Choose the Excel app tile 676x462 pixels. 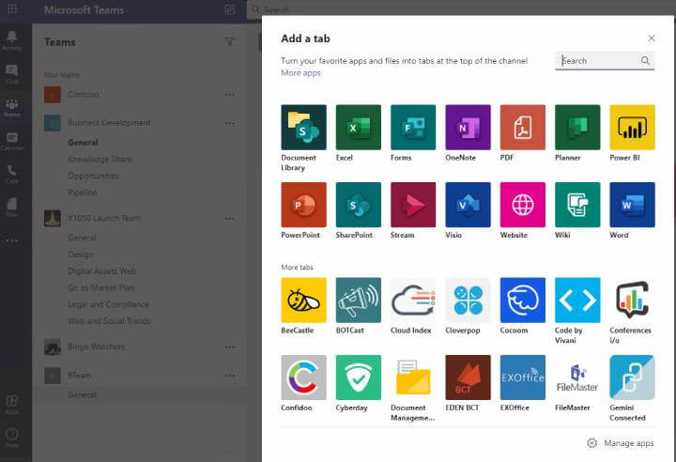[359, 128]
